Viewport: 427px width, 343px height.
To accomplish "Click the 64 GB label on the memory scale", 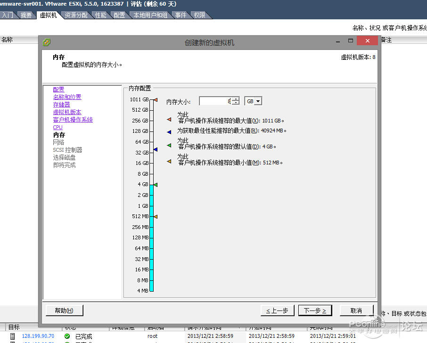I will coord(142,142).
